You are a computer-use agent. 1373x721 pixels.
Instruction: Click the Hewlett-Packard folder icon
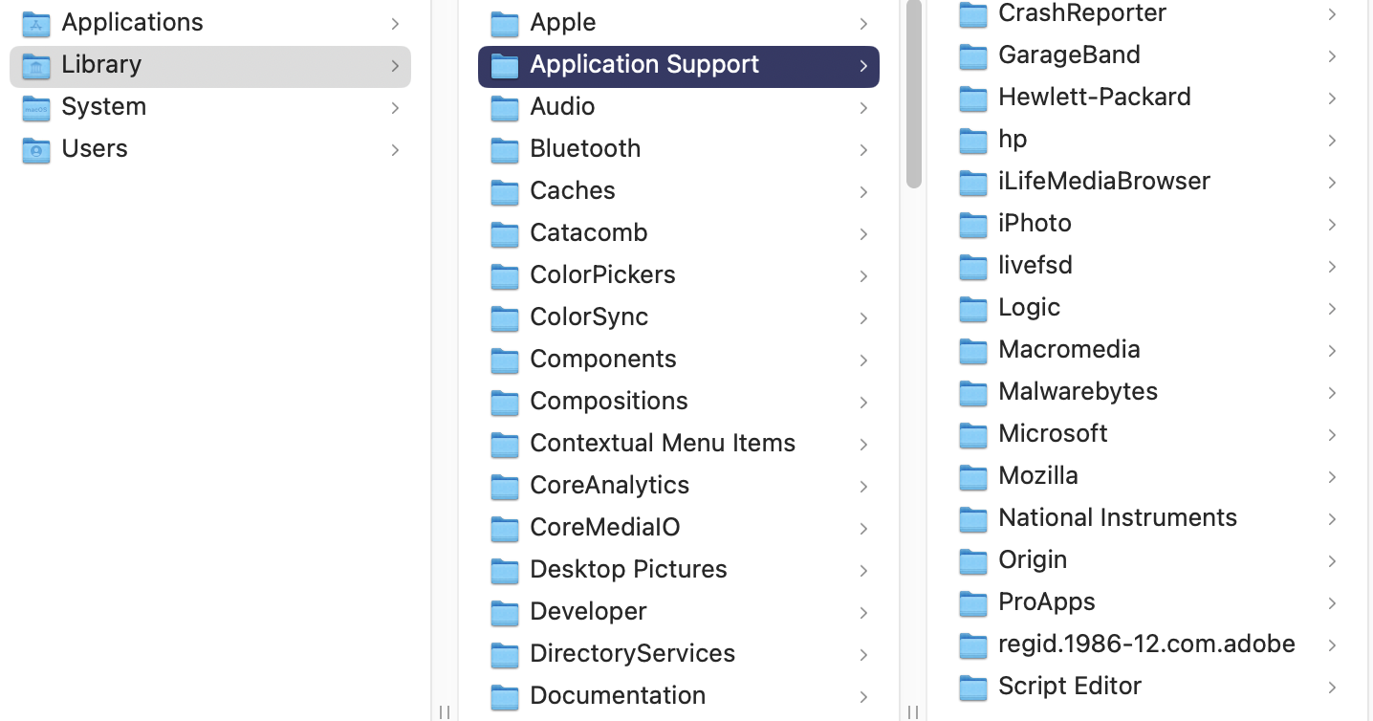tap(972, 98)
